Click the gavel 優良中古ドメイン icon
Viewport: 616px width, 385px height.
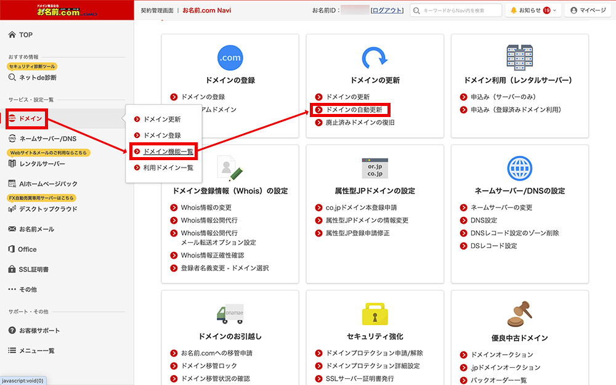pyautogui.click(x=519, y=314)
